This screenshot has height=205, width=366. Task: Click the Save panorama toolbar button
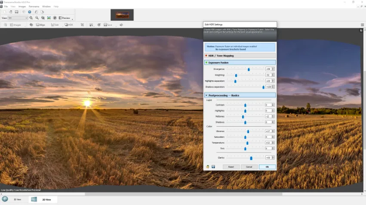pyautogui.click(x=108, y=25)
